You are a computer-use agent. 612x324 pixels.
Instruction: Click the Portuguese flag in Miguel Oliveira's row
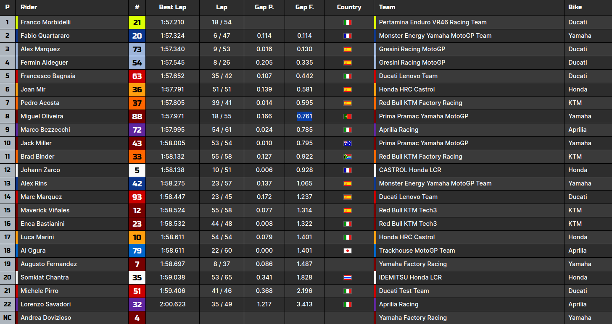[x=347, y=116]
